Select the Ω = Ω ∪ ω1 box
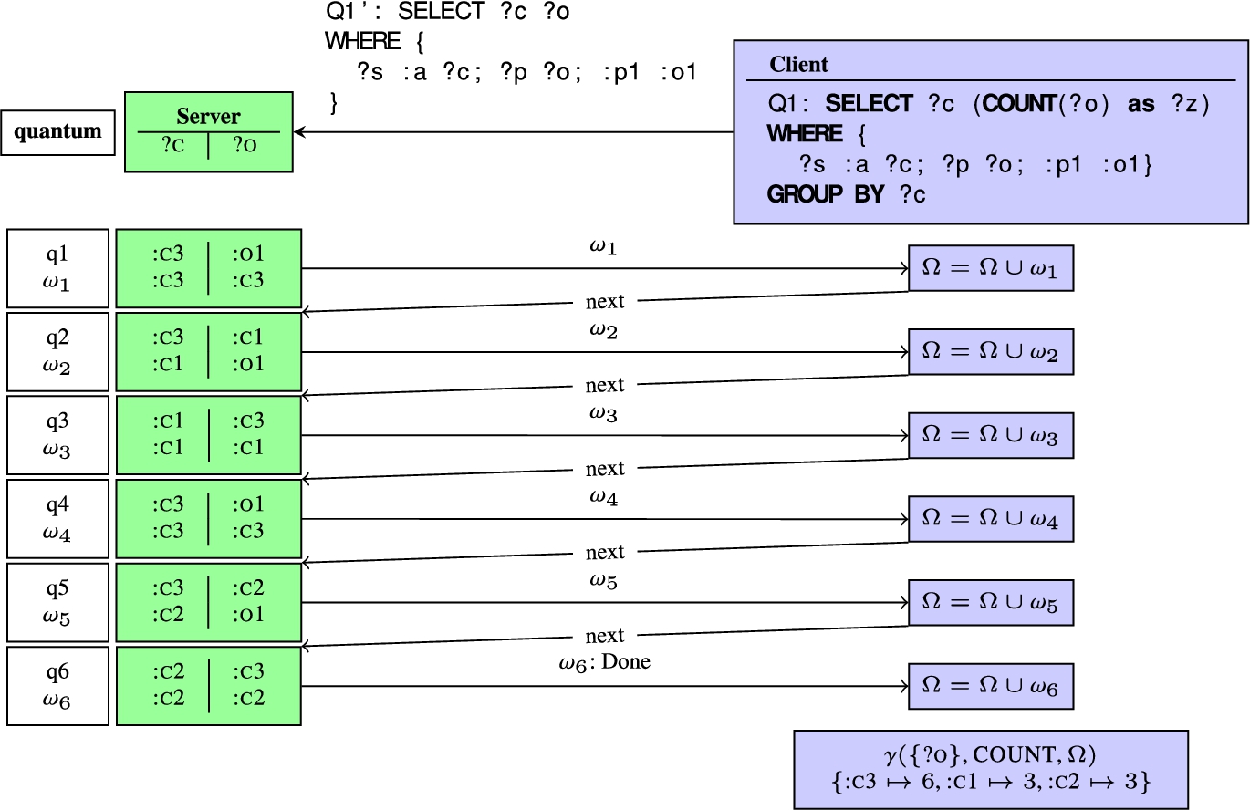This screenshot has height=810, width=1250. click(990, 268)
